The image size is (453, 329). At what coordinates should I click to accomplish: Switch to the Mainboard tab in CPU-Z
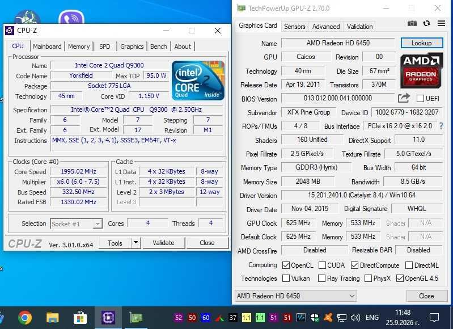(47, 47)
